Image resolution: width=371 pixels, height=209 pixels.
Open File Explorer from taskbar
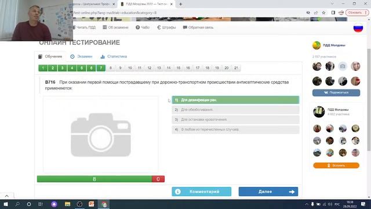pyautogui.click(x=67, y=204)
